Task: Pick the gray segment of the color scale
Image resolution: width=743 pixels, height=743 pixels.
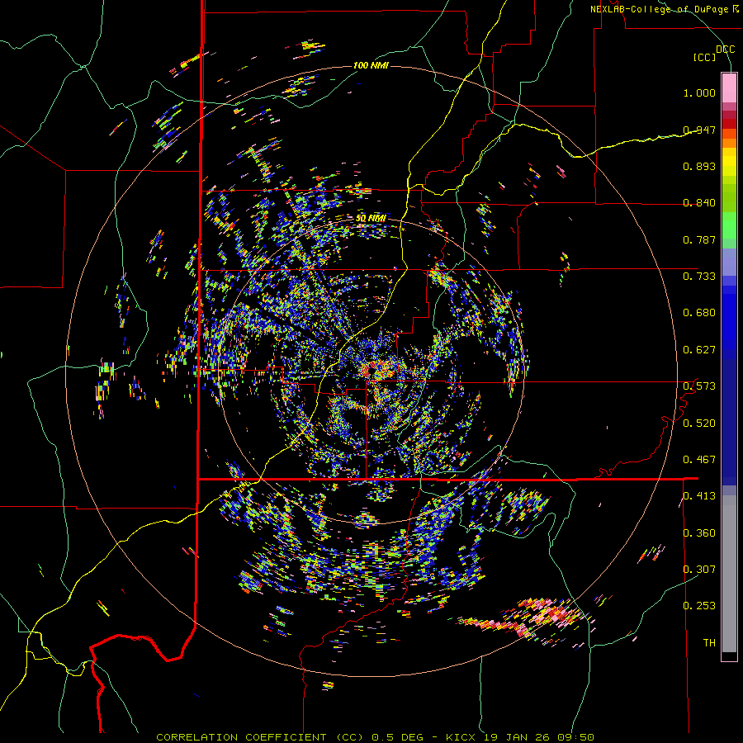Action: coord(729,574)
